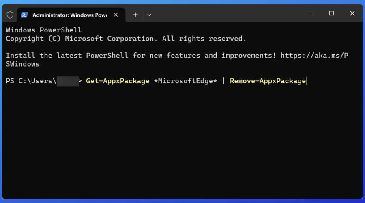Close the PowerShell tab

coord(116,15)
